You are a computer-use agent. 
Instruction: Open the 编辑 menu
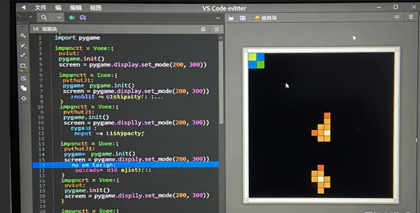click(76, 8)
